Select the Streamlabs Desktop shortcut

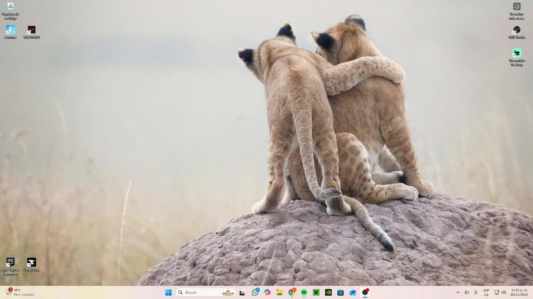click(517, 57)
